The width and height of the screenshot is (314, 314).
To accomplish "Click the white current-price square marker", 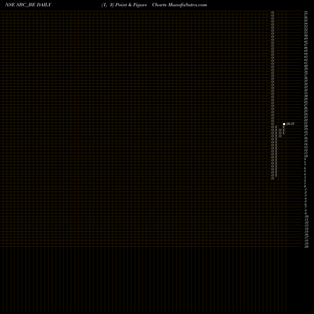I will (x=284, y=124).
